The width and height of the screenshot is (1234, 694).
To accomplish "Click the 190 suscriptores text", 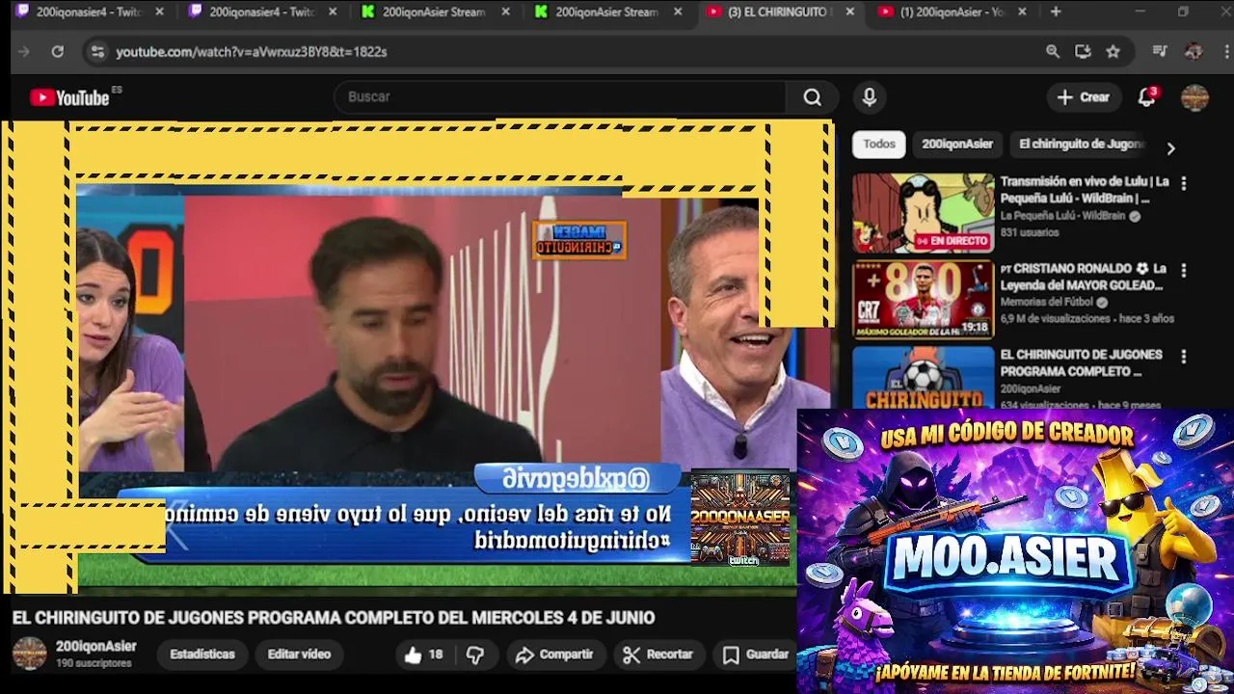I will pyautogui.click(x=94, y=663).
